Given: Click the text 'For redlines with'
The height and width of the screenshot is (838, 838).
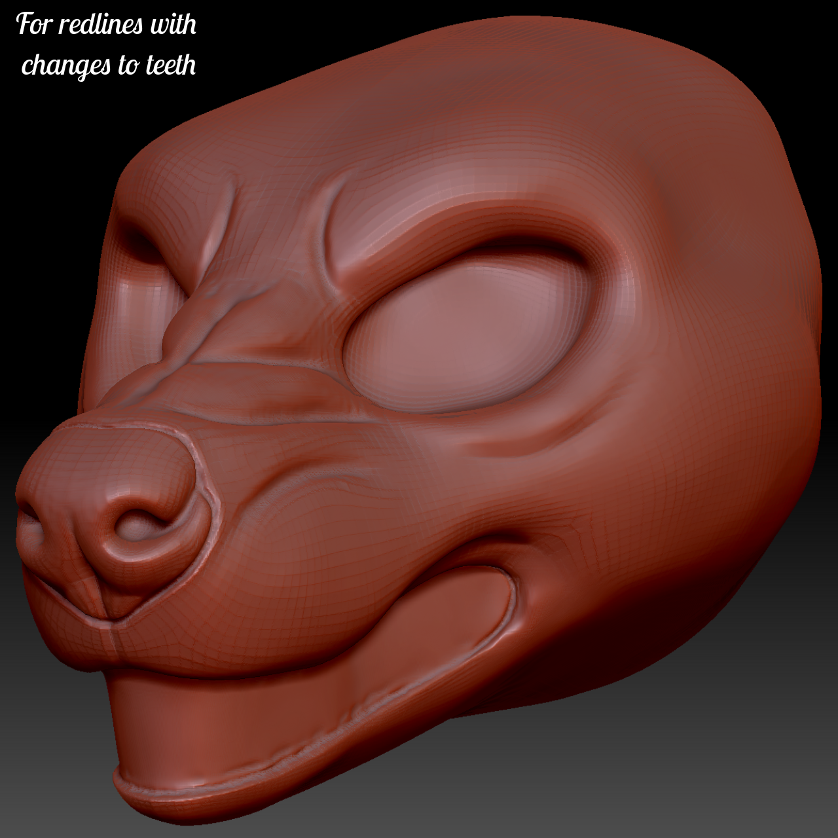Looking at the screenshot, I should coord(107,24).
